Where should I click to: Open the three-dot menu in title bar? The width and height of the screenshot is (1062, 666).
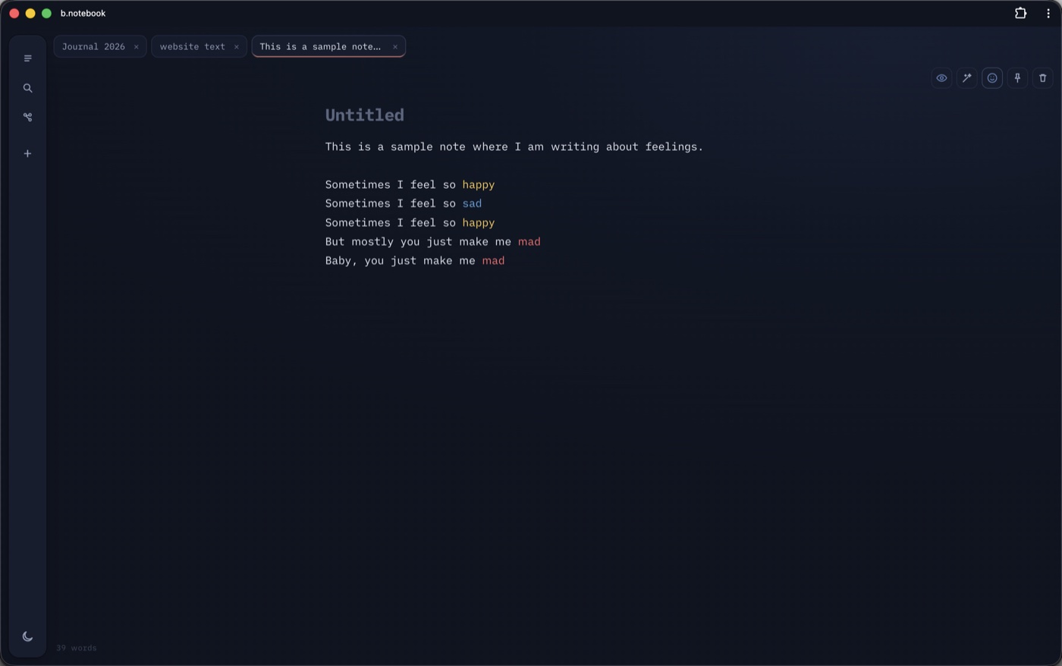pyautogui.click(x=1048, y=13)
